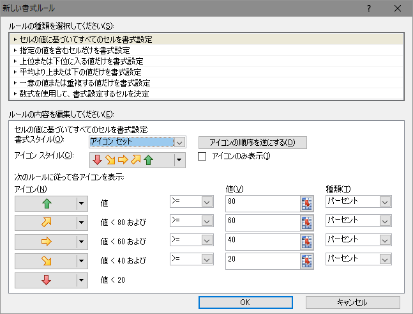The height and width of the screenshot is (314, 413).
Task: Open the >= operator dropdown for value 80
Action: (x=207, y=202)
